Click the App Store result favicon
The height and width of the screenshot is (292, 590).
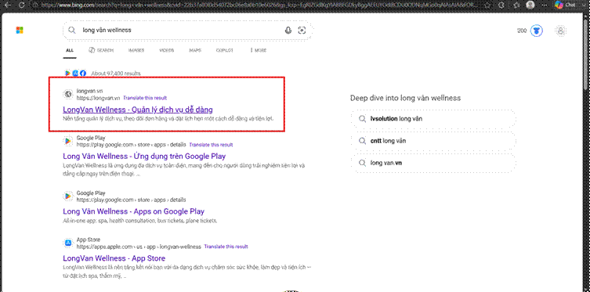[68, 243]
